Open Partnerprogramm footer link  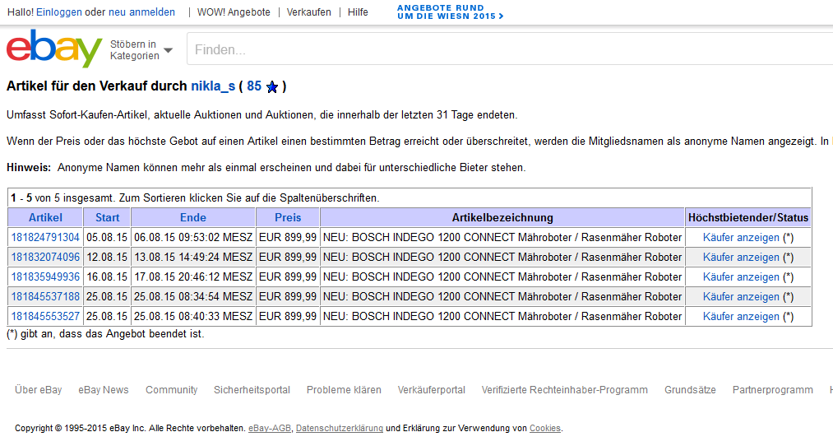[772, 390]
